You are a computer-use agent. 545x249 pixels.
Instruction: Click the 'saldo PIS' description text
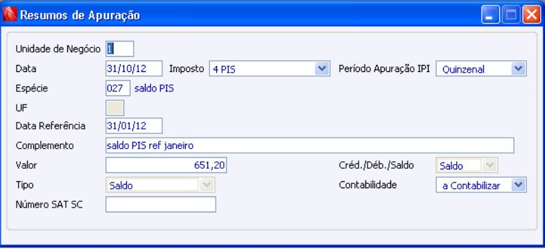[154, 89]
